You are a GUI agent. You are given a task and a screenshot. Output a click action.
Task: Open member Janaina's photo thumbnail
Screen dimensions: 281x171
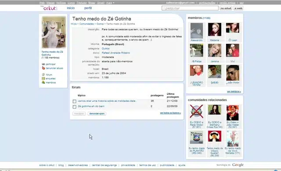tap(215, 50)
